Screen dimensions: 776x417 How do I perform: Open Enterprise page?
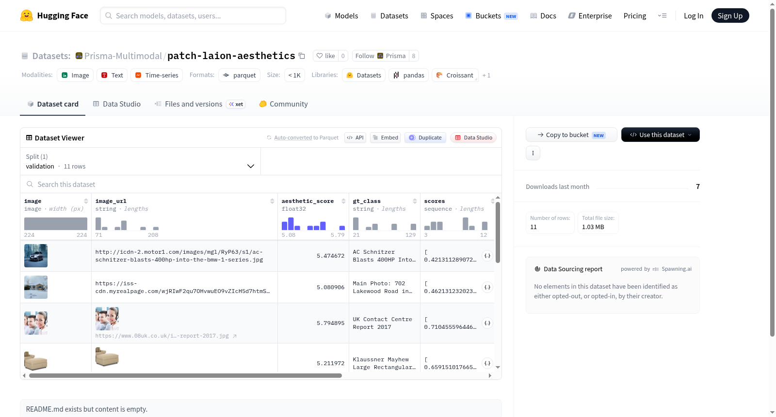point(590,16)
